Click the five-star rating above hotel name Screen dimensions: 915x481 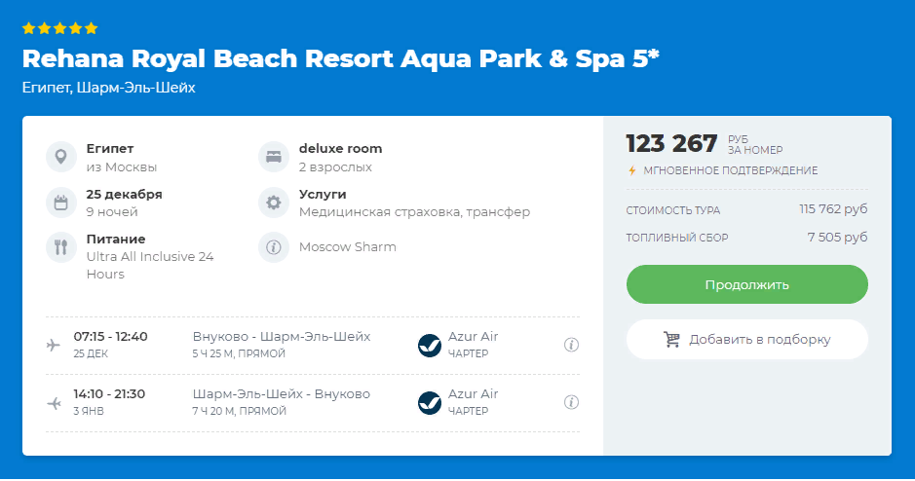[59, 28]
